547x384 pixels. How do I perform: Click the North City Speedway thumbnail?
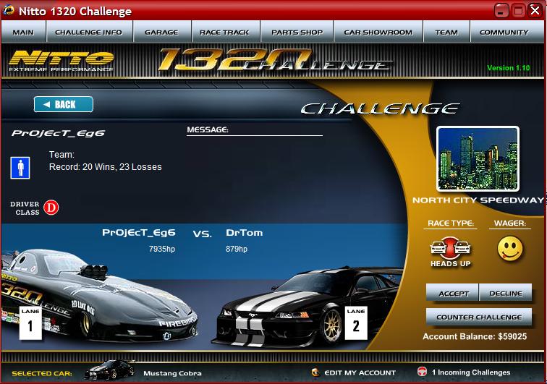point(478,159)
